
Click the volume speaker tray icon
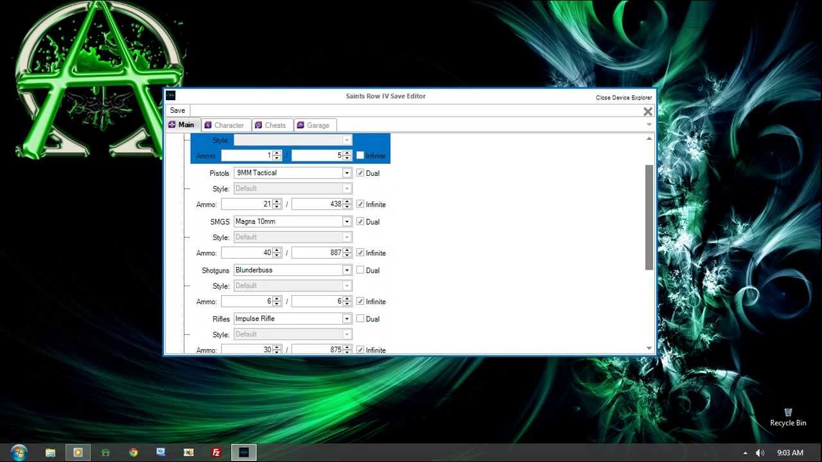(x=760, y=452)
